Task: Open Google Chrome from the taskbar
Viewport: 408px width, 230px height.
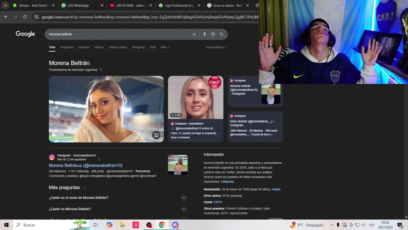Action: [x=162, y=225]
